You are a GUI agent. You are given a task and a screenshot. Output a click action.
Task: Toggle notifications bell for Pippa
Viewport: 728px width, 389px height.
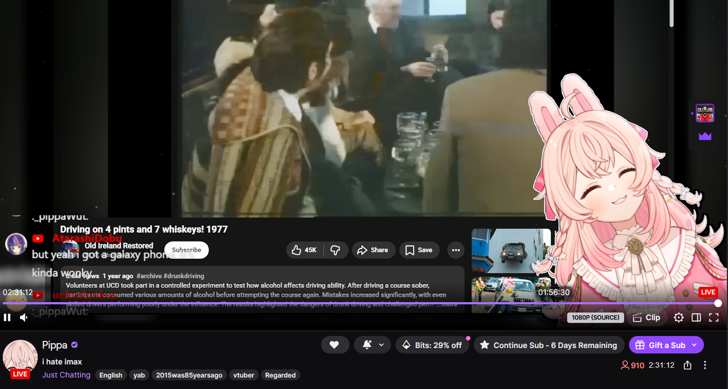point(367,345)
